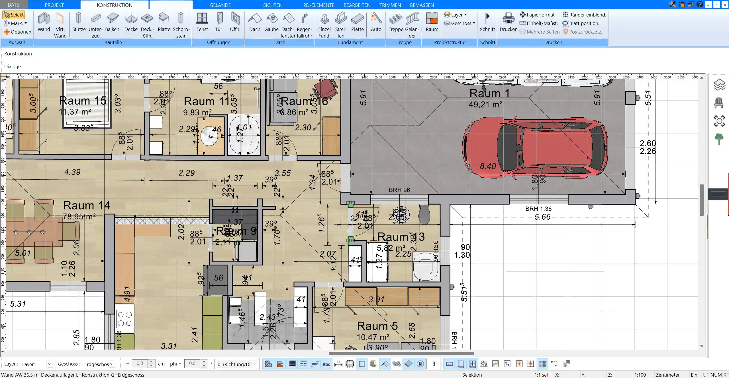The image size is (729, 378).
Task: Switch to the GELÄNDE ribbon tab
Action: (219, 5)
